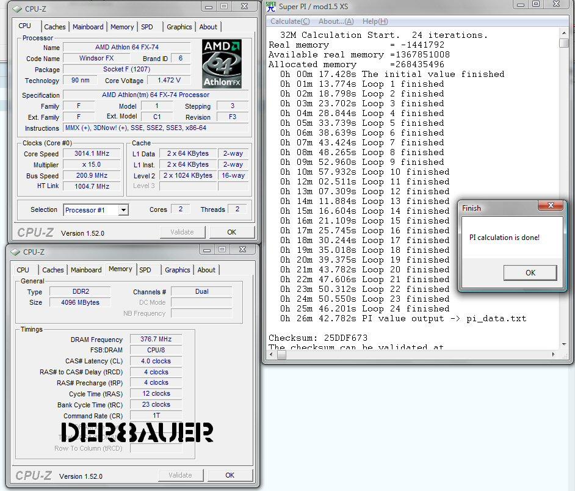
Task: Click Validate in bottom CPU-Z window
Action: (181, 475)
